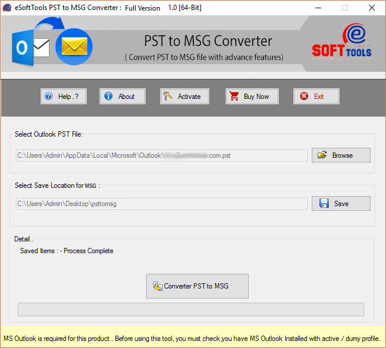
Task: Click the keys icon on Activate
Action: click(167, 95)
